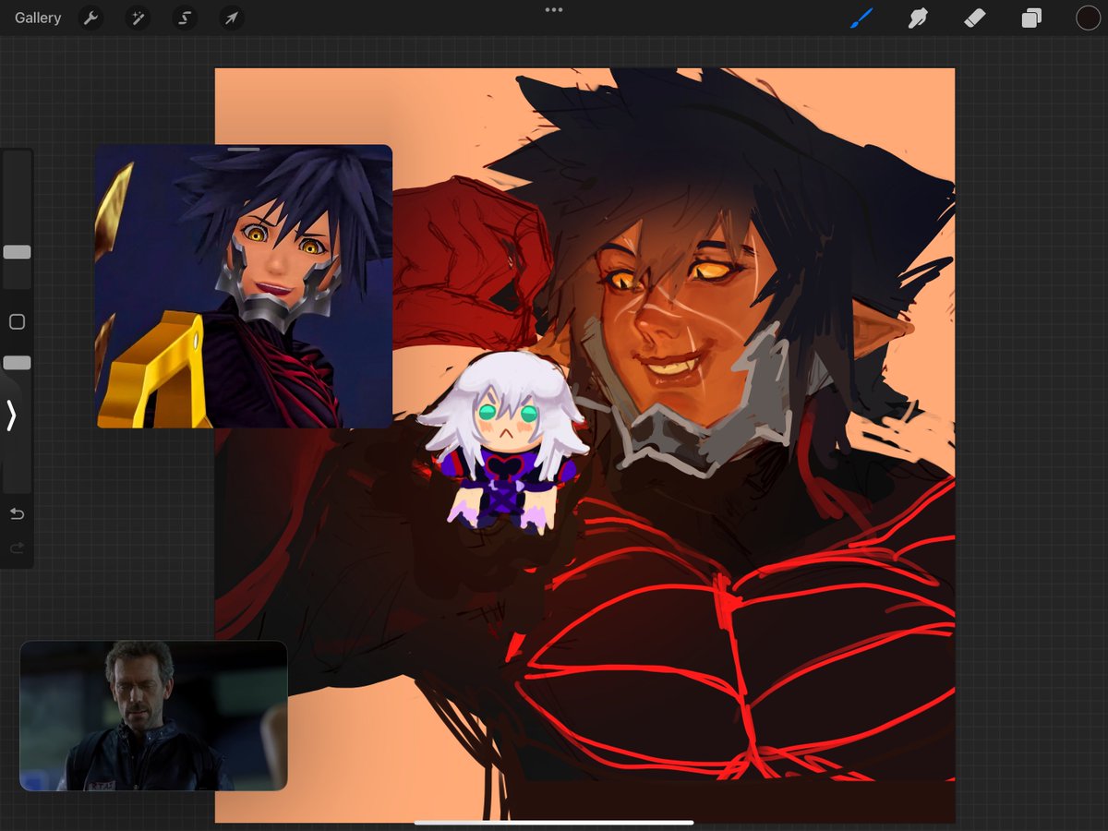
Task: Select the Selection tool
Action: pos(185,18)
